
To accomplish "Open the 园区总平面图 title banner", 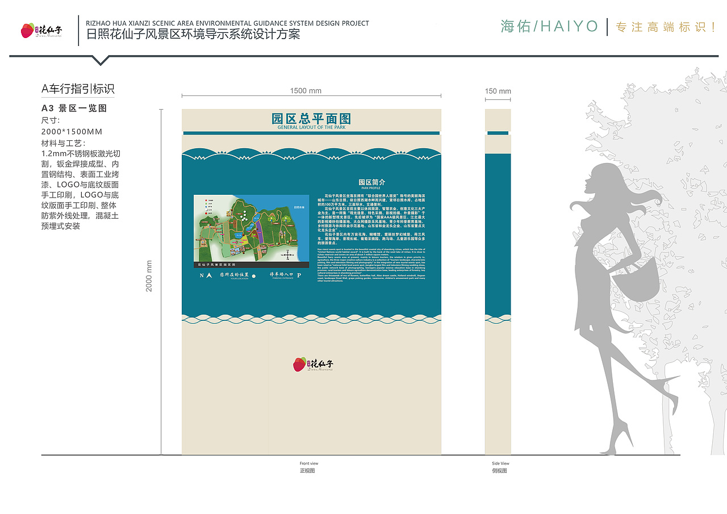I will pyautogui.click(x=312, y=120).
